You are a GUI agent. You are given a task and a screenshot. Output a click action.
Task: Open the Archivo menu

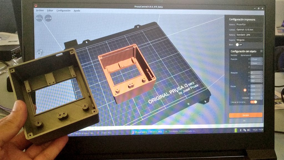40,10
